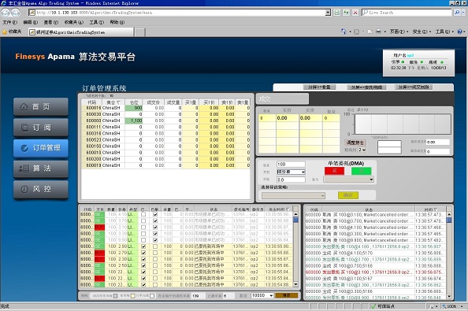Viewport: 468px width, 311px height.
Task: Click the Print icon in browser toolbar
Action: coord(378,31)
